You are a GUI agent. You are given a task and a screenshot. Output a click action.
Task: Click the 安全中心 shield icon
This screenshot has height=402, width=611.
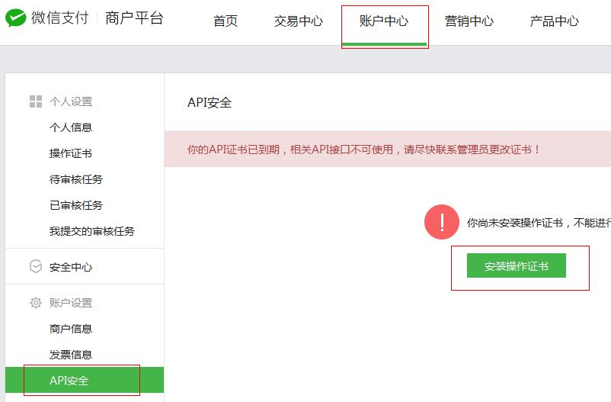[36, 266]
